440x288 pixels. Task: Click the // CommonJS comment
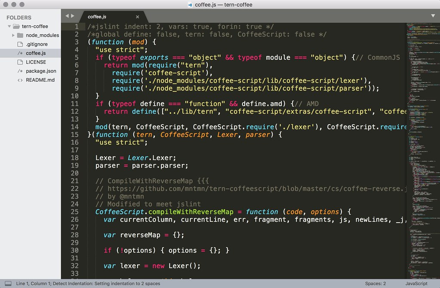point(378,58)
